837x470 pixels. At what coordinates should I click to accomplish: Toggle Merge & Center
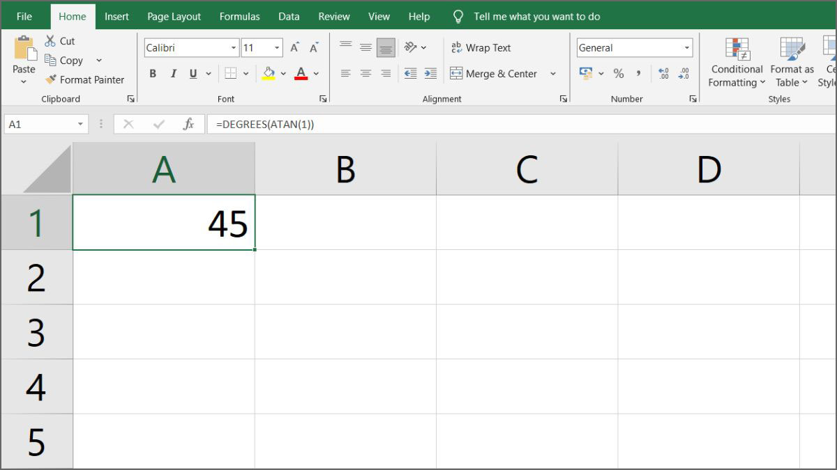pyautogui.click(x=496, y=73)
